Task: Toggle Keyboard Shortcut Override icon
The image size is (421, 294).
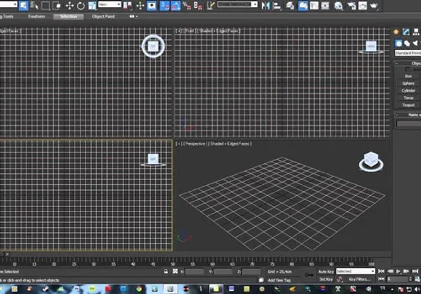Action: [x=152, y=6]
